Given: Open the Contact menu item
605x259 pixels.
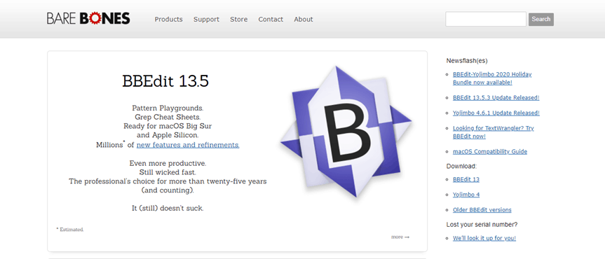Looking at the screenshot, I should click(x=271, y=20).
